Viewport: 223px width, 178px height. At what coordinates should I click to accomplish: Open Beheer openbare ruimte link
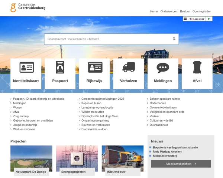click(165, 99)
